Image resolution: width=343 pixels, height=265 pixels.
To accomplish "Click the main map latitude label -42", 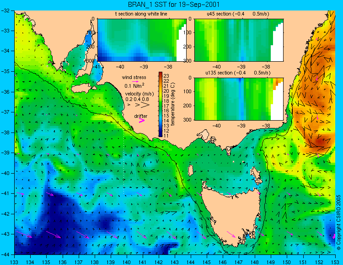I will coord(5,214).
